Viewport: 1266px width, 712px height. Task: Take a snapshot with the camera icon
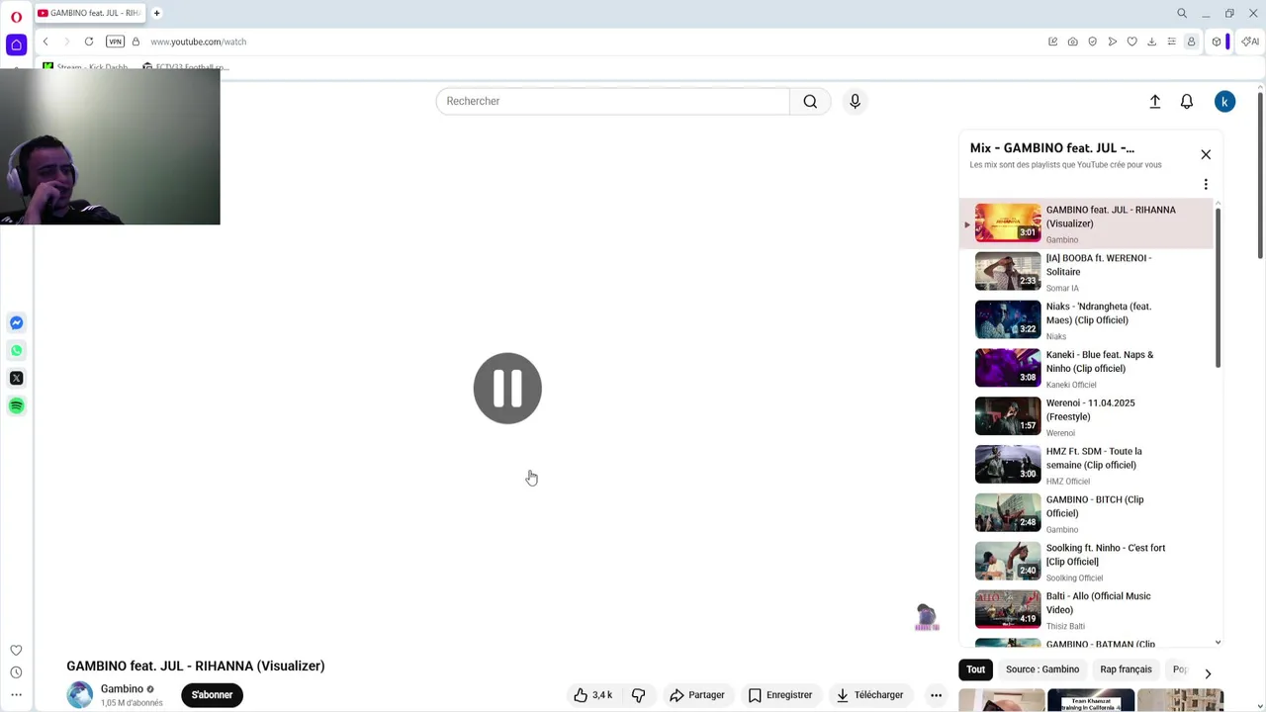[x=1072, y=42]
